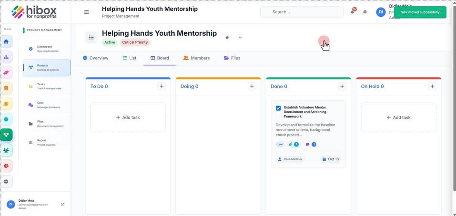Viewport: 456px width, 216px height.
Task: Toggle the theme icon near the bell
Action: pos(365,12)
